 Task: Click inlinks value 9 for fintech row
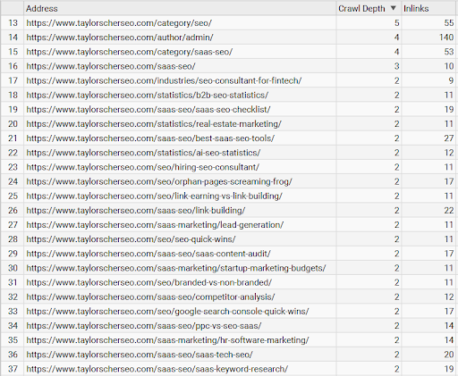click(451, 80)
